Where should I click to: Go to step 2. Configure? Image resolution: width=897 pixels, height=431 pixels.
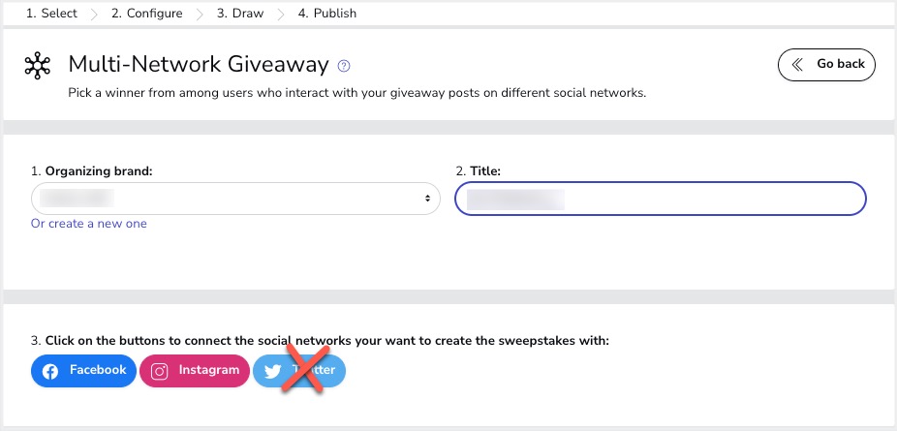coord(147,14)
